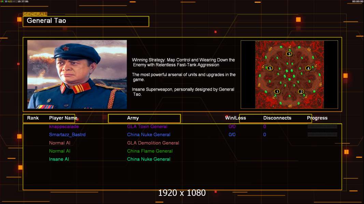This screenshot has height=204, width=364.
Task: Select the Army column header
Action: click(133, 118)
